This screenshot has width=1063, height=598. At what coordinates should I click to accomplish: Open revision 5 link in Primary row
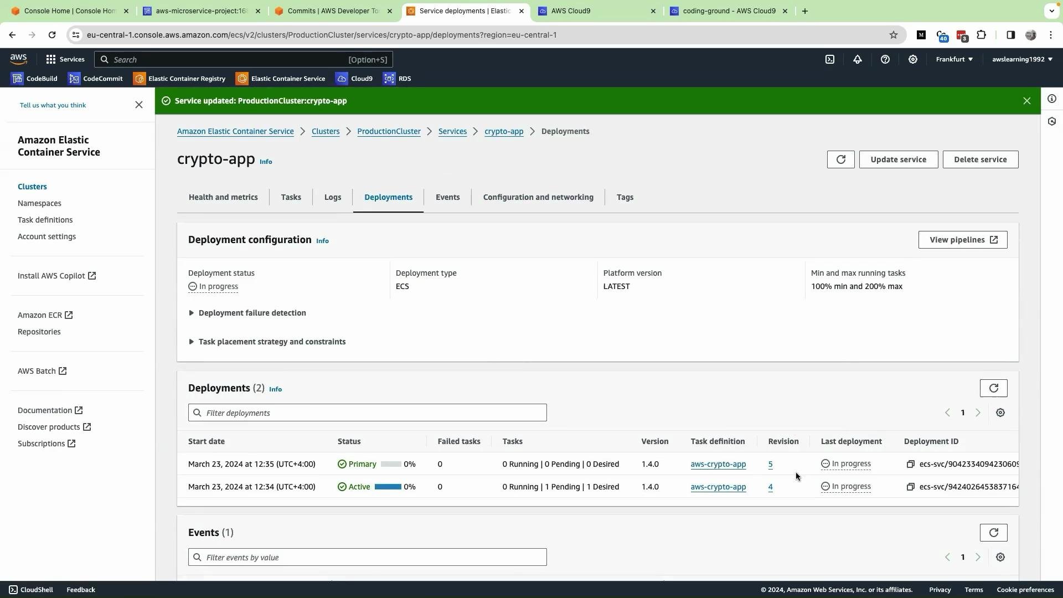pyautogui.click(x=770, y=464)
